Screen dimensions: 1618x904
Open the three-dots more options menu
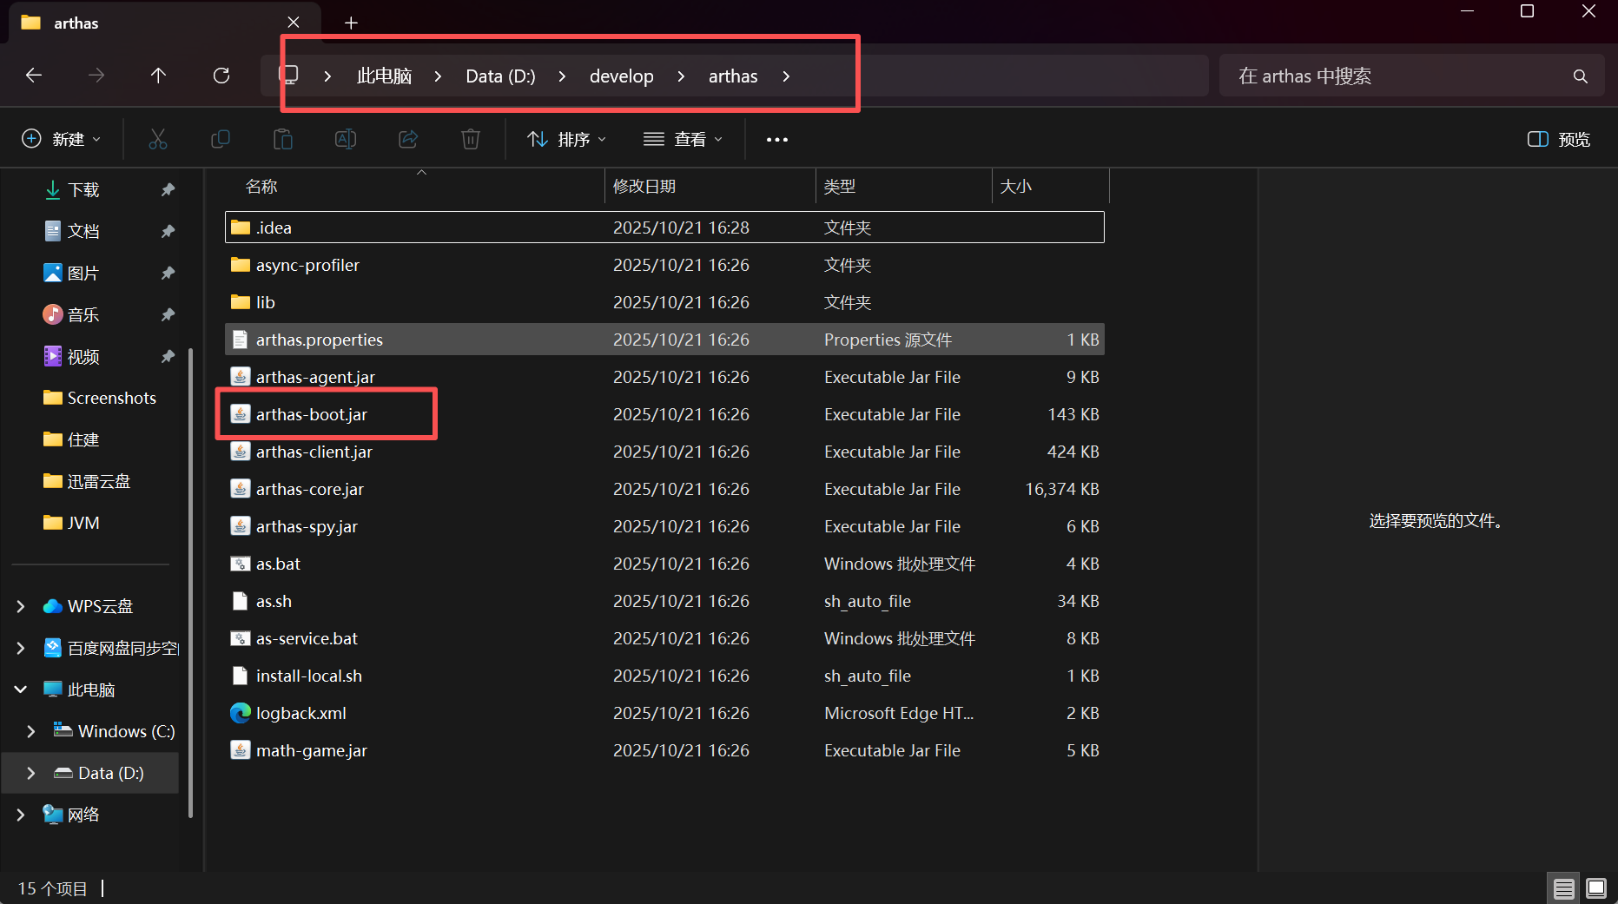(x=777, y=140)
